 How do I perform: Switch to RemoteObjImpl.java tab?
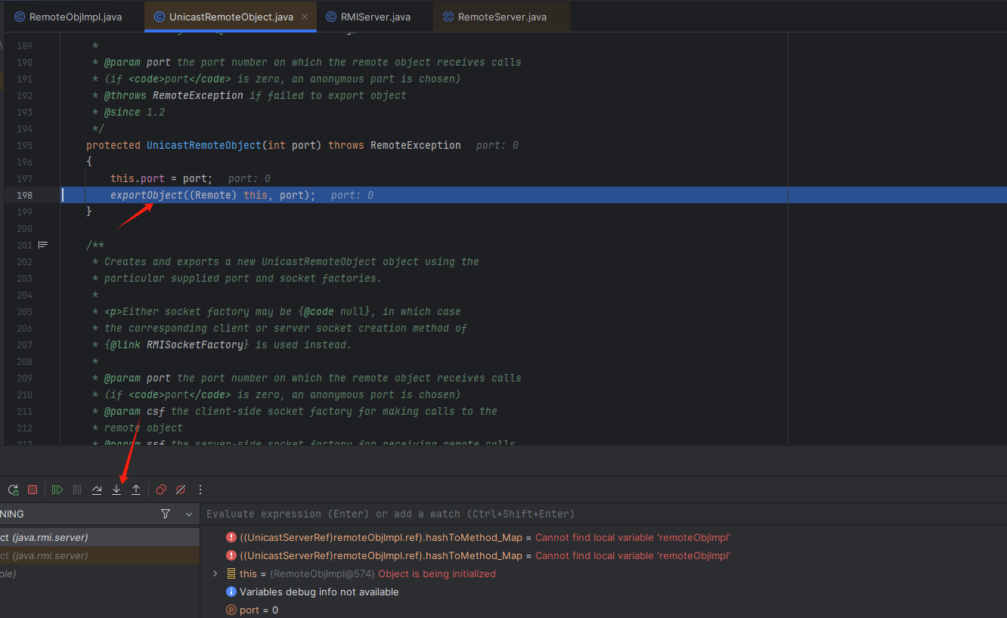68,17
